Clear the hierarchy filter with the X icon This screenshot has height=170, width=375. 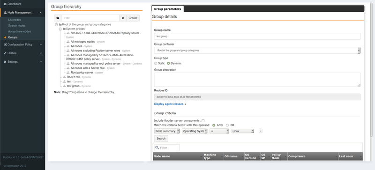pos(123,18)
